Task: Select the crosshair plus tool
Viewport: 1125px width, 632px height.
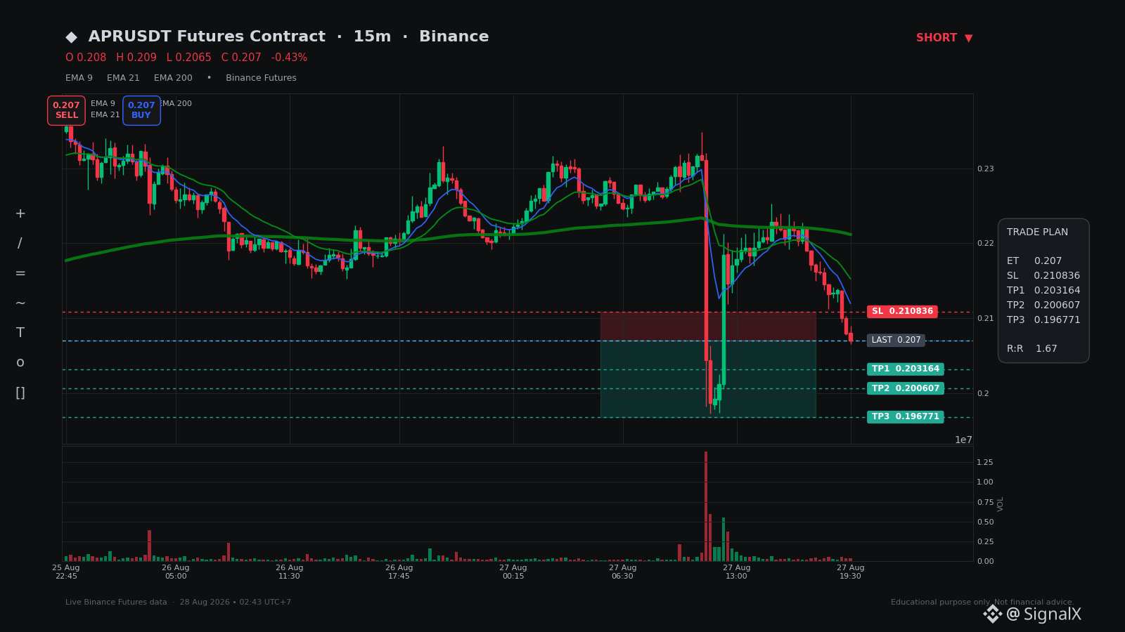Action: (x=20, y=213)
